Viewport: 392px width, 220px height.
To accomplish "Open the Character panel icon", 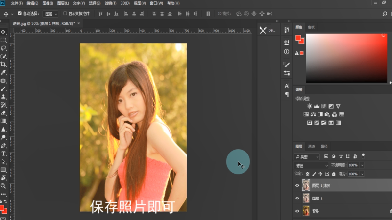I will coord(287,86).
